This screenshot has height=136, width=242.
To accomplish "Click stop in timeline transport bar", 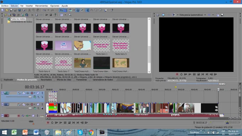I will click(x=69, y=122).
